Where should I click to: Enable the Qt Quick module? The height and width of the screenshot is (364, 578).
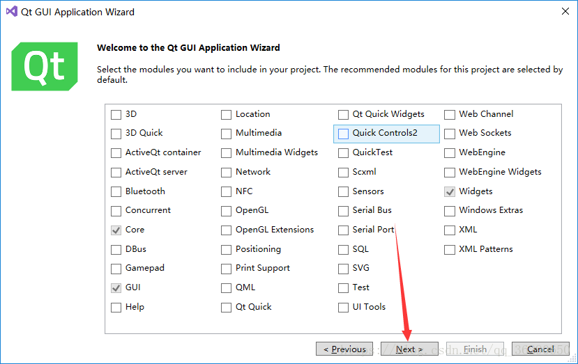[226, 308]
